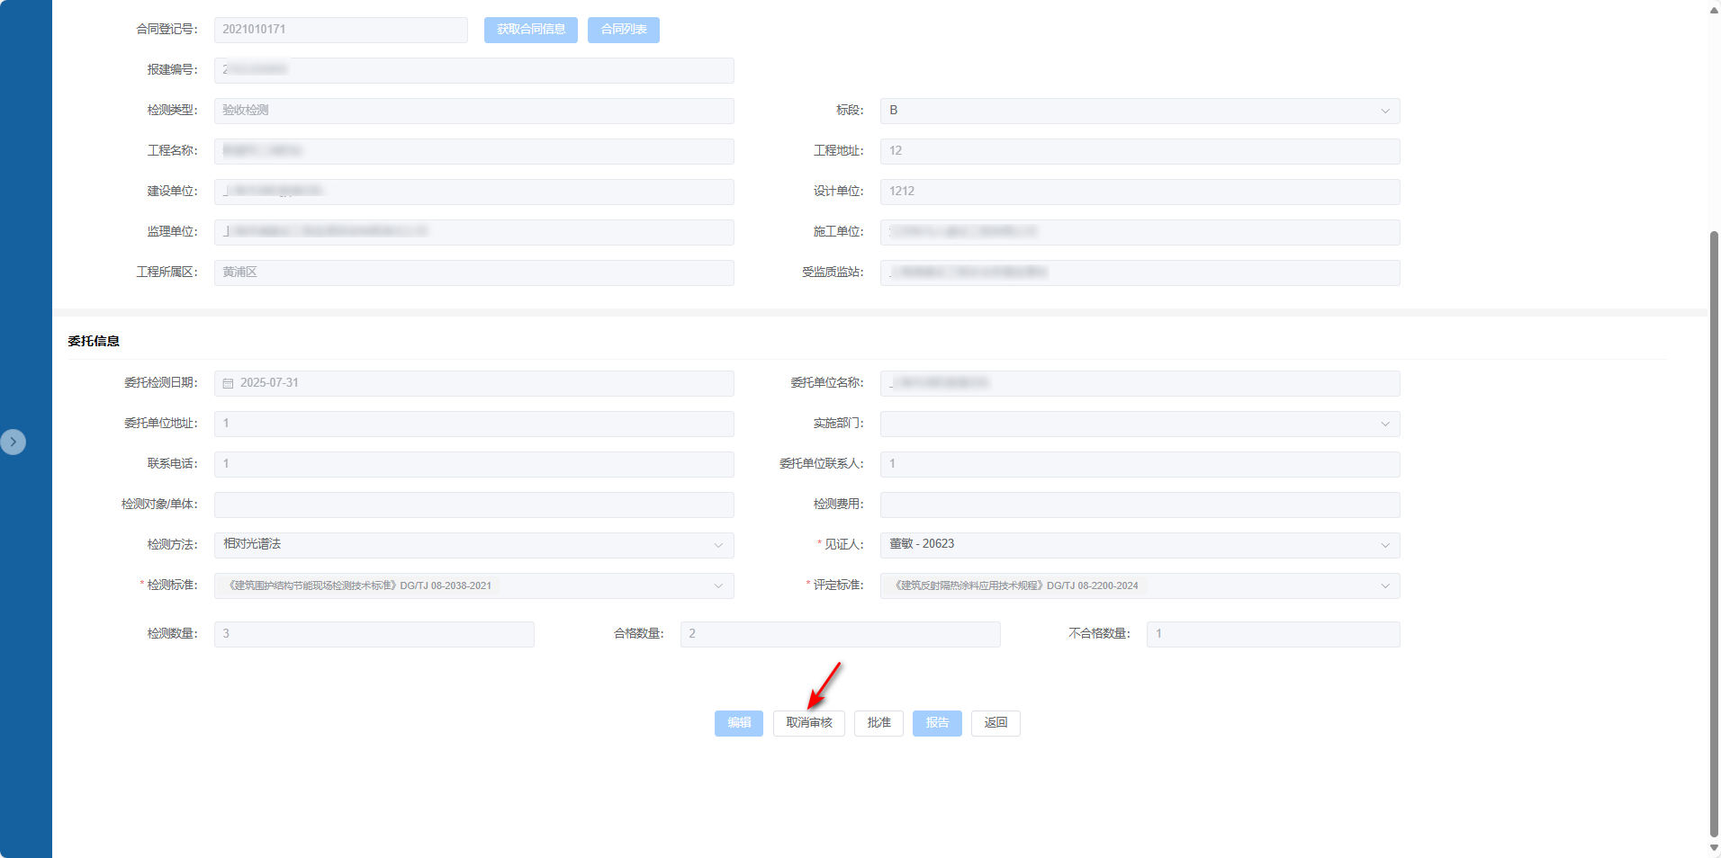Viewport: 1721px width, 858px height.
Task: Select the 检测数量 input field
Action: coord(374,634)
